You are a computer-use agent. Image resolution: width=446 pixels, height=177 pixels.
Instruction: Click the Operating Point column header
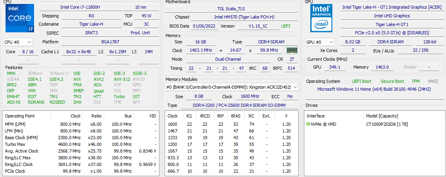pos(20,116)
